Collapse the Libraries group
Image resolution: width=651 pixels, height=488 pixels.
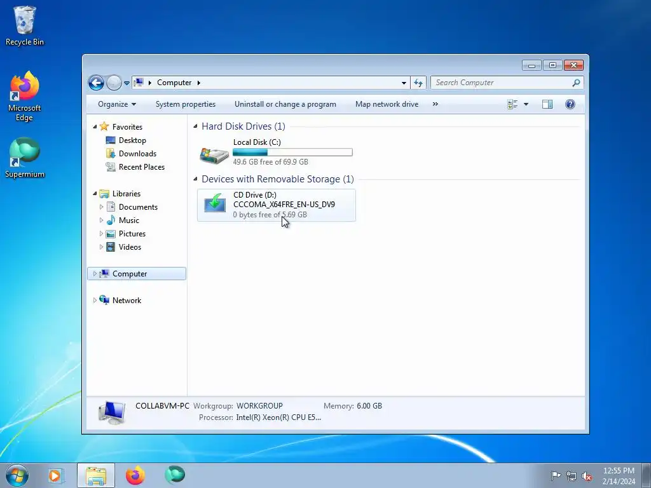pyautogui.click(x=95, y=193)
